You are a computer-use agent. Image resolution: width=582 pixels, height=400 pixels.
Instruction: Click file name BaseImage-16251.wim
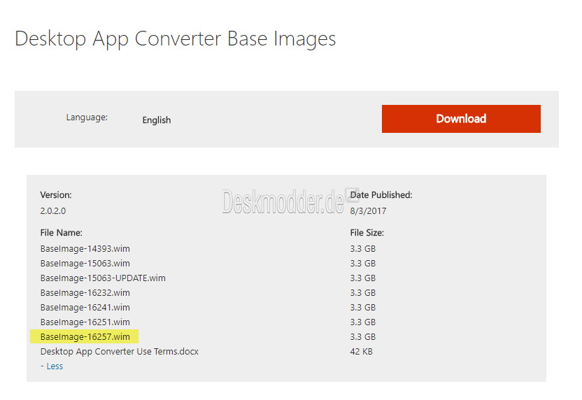pos(85,322)
